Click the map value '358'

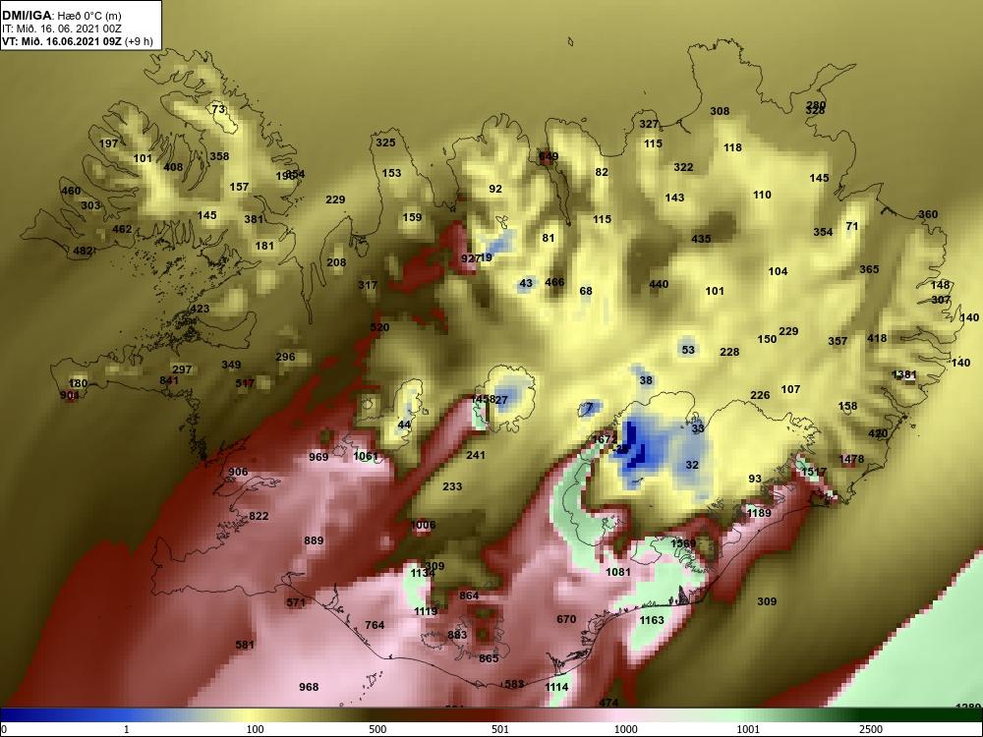pos(219,156)
